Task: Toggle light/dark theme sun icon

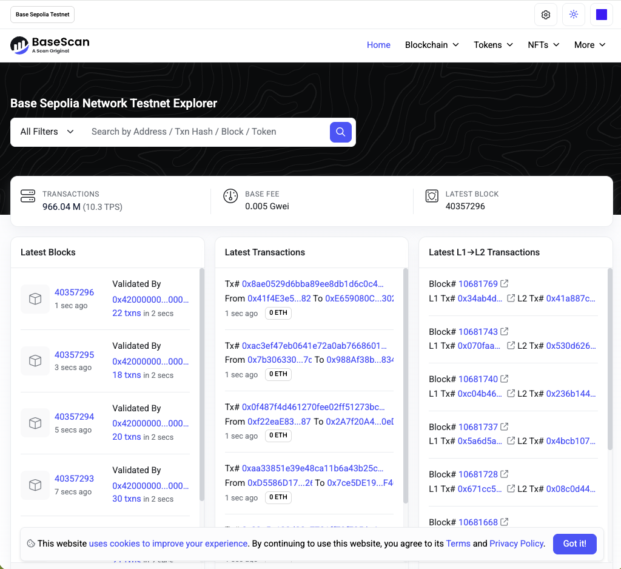Action: click(x=574, y=15)
